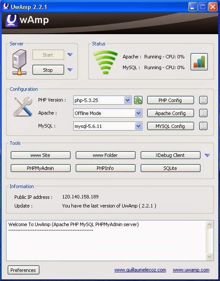Launch XDebug Client

(171, 155)
